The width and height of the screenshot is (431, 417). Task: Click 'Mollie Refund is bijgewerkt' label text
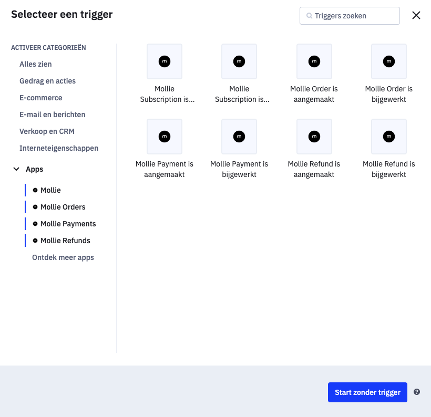click(x=388, y=169)
